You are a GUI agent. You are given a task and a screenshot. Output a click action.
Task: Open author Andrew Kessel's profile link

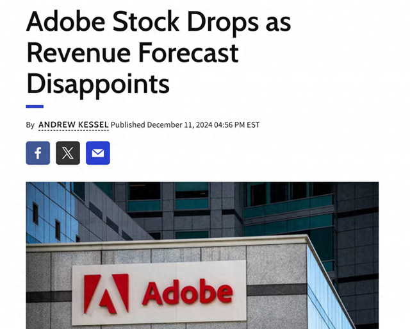(73, 124)
